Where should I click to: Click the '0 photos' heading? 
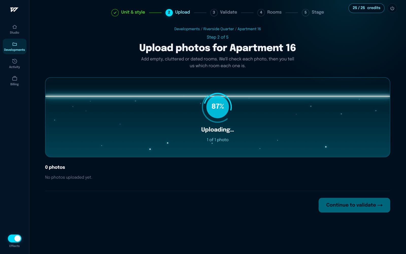pos(55,167)
